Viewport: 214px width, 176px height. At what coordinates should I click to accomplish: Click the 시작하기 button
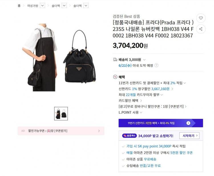pyautogui.click(x=189, y=136)
